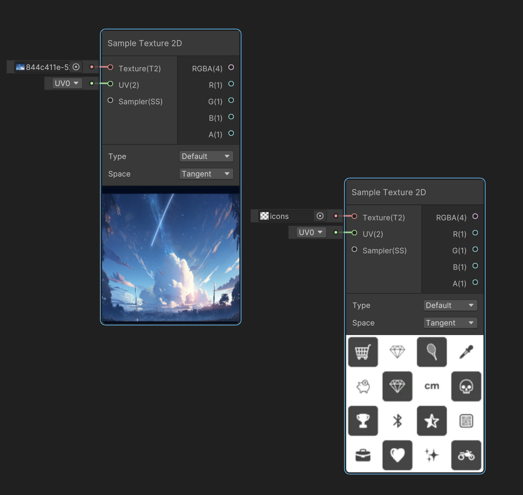The height and width of the screenshot is (495, 523).
Task: Click the diamond icon on dark tile
Action: point(397,386)
